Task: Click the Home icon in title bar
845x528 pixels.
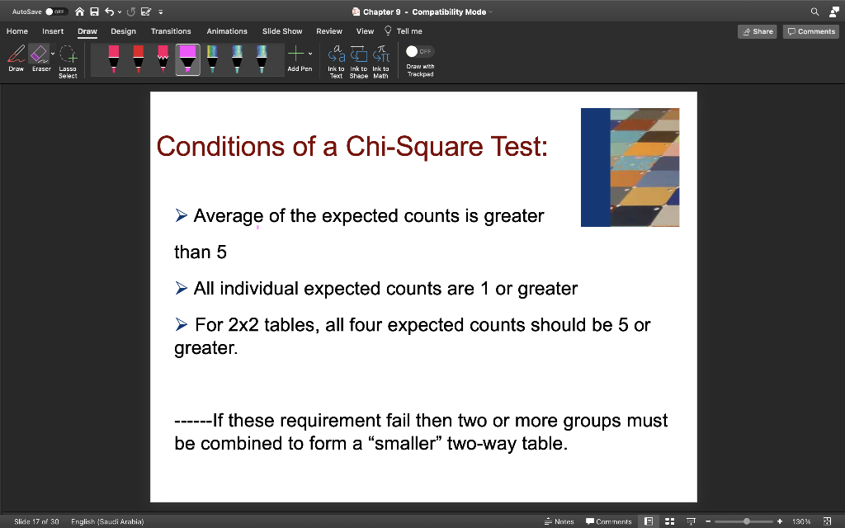Action: point(80,12)
